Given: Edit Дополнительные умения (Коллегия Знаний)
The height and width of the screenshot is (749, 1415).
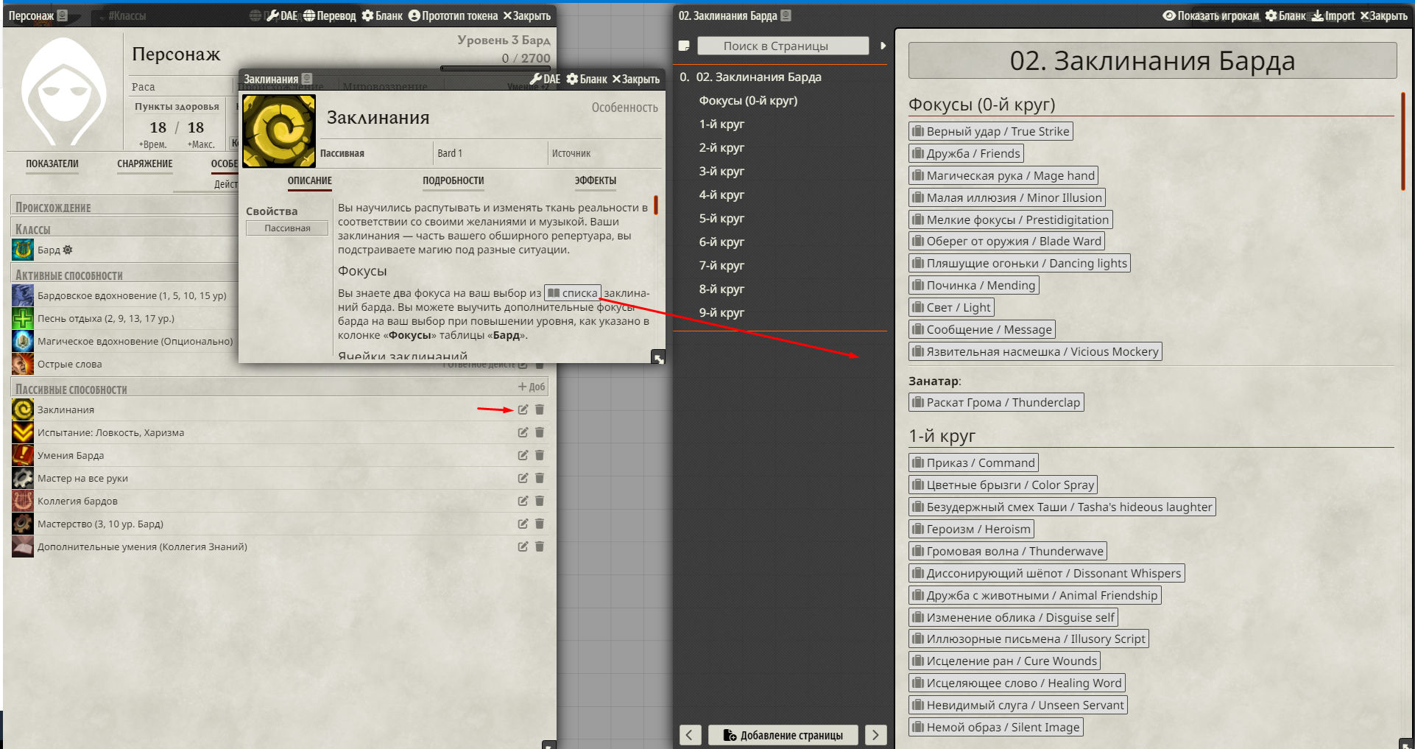Looking at the screenshot, I should [523, 546].
